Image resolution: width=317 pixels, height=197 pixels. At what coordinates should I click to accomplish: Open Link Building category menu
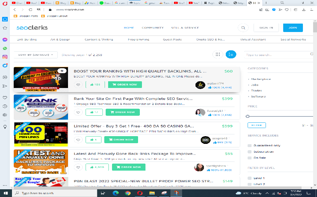click(x=27, y=39)
